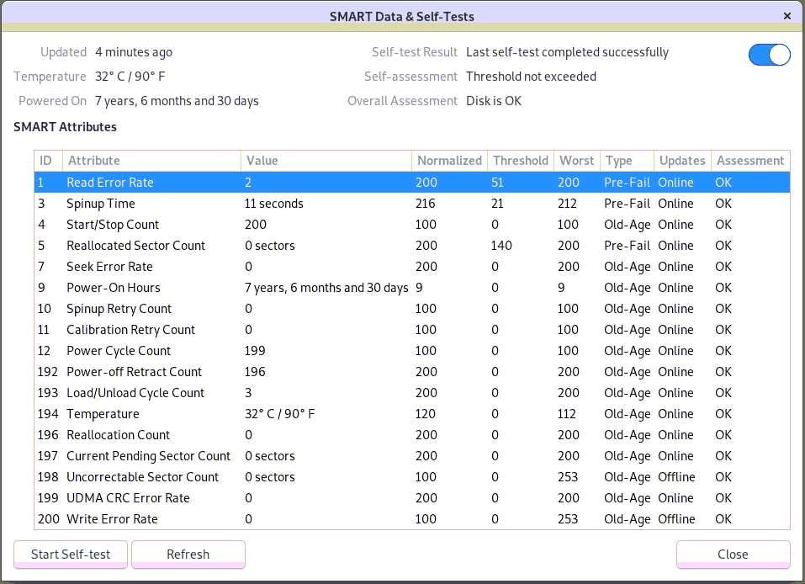Select the Load/Unload Cycle Count row
The width and height of the screenshot is (805, 584).
(411, 393)
